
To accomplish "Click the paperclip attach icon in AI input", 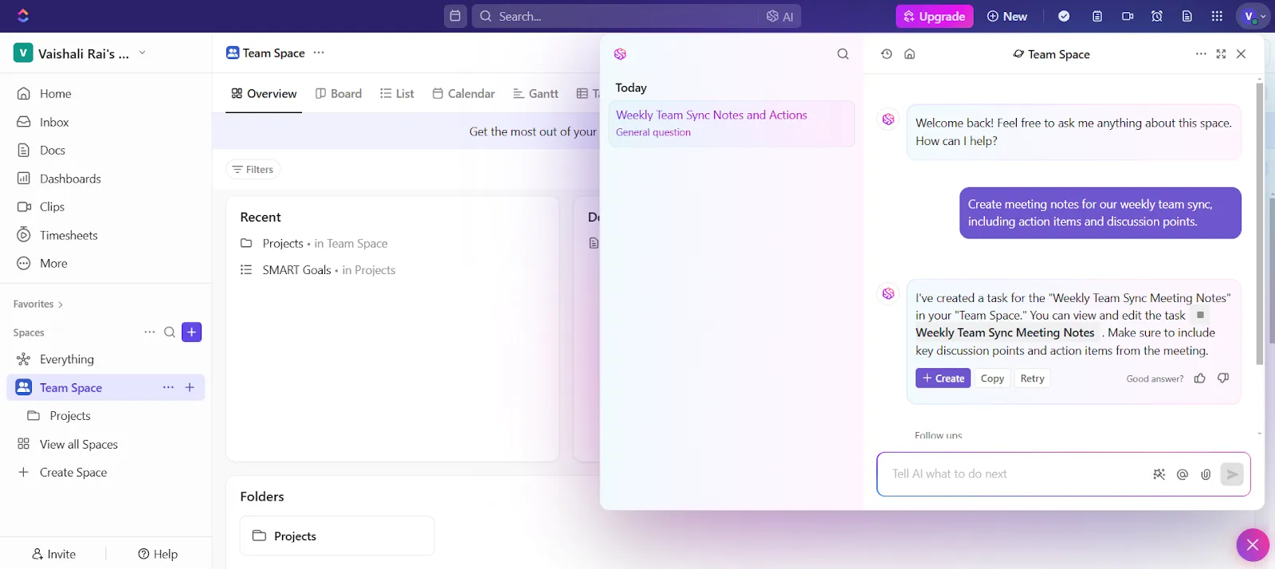I will point(1206,474).
